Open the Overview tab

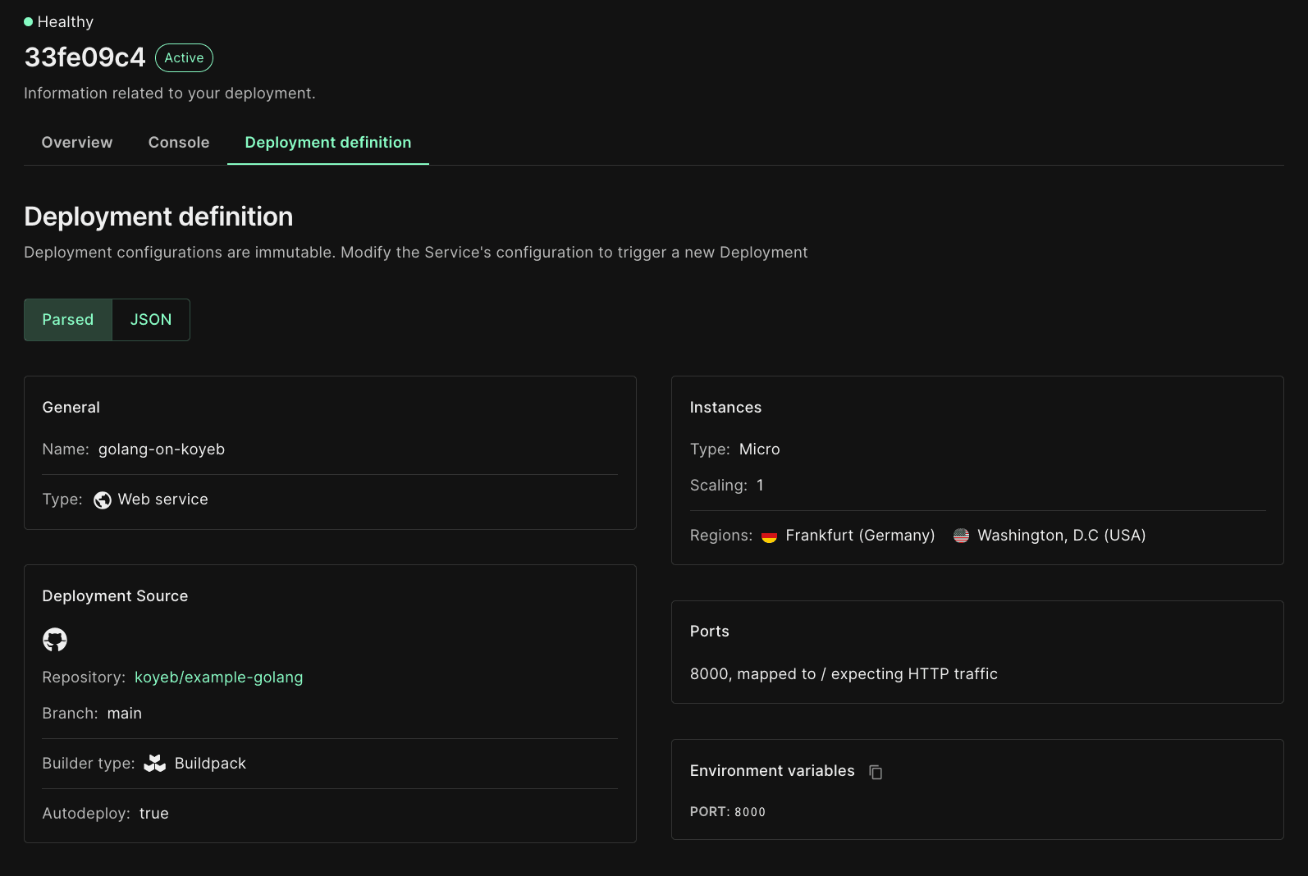77,143
